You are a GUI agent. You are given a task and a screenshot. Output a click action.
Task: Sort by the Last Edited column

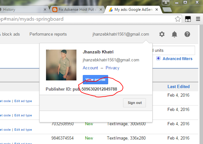[179, 86]
